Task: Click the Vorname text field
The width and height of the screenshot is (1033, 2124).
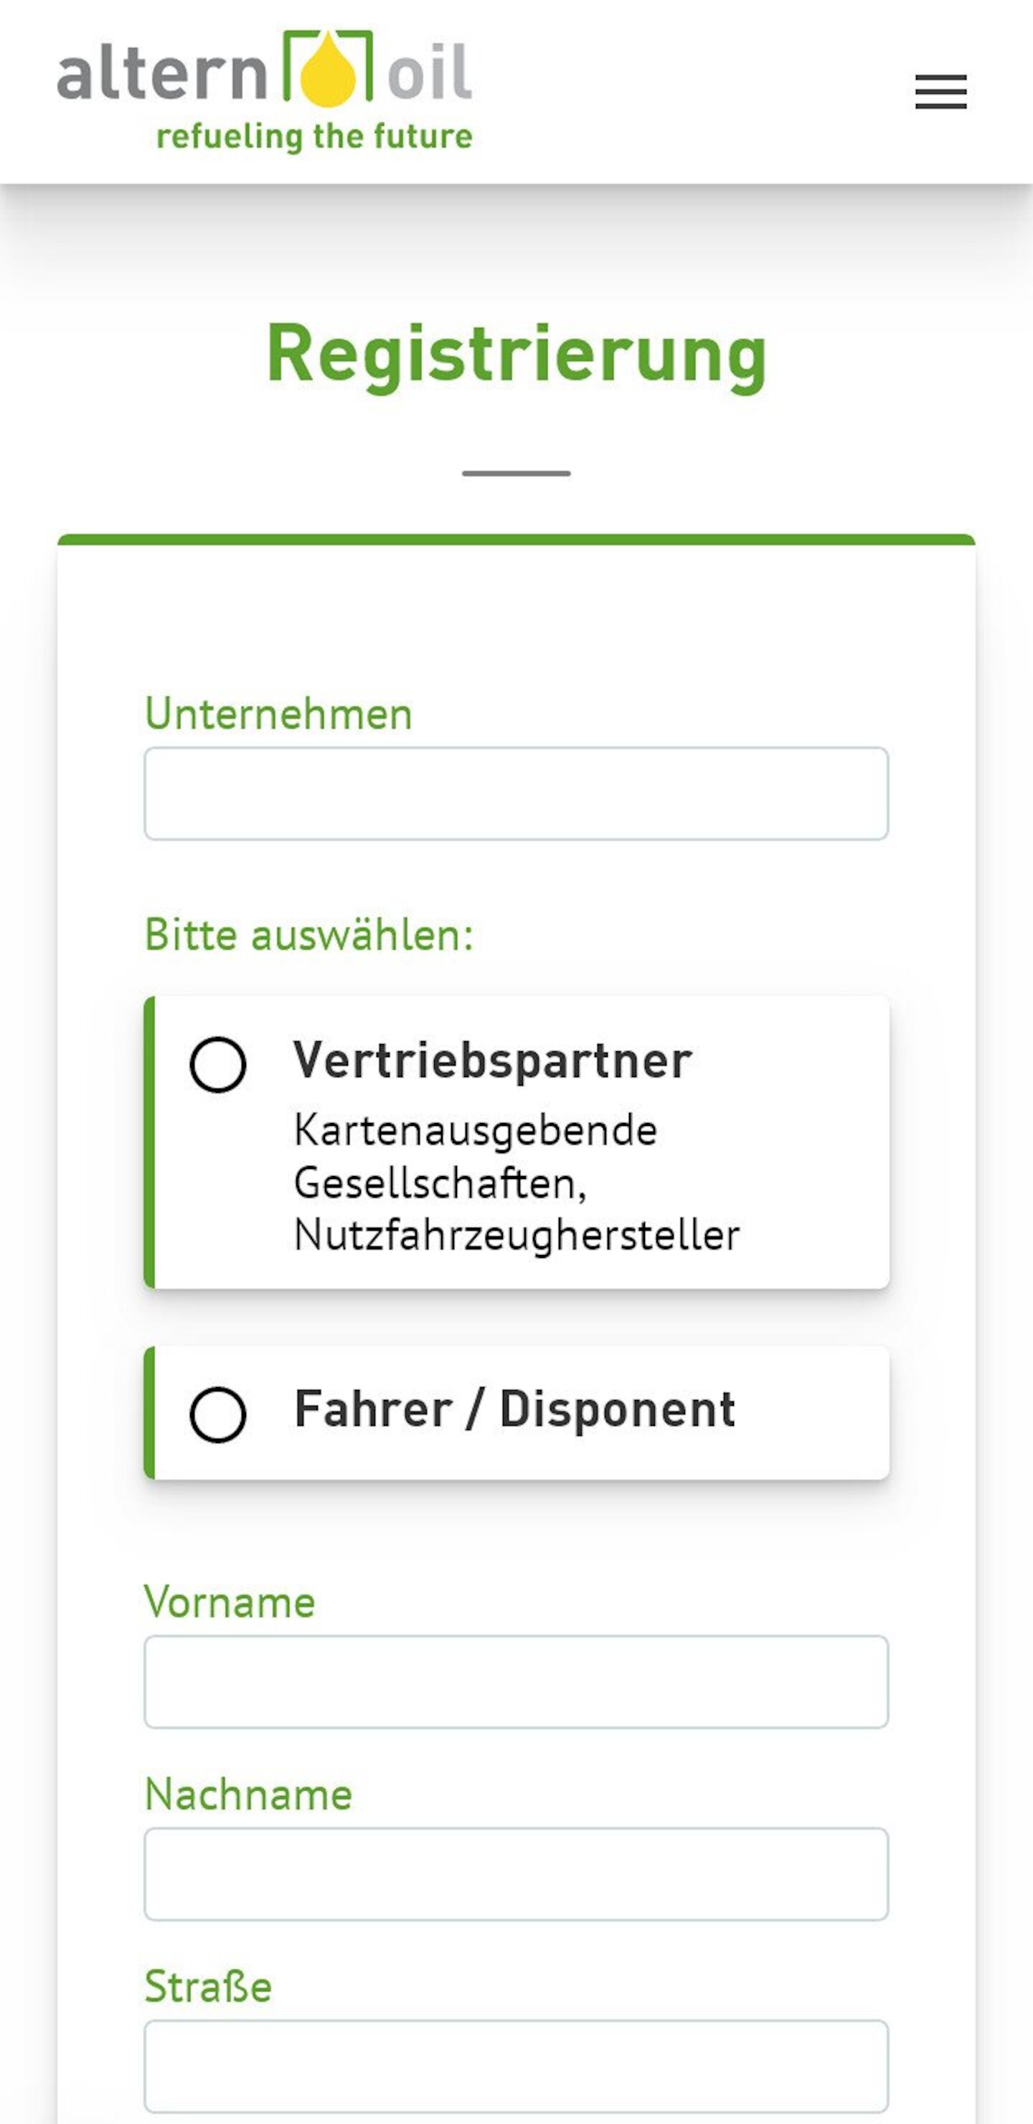Action: tap(517, 1682)
